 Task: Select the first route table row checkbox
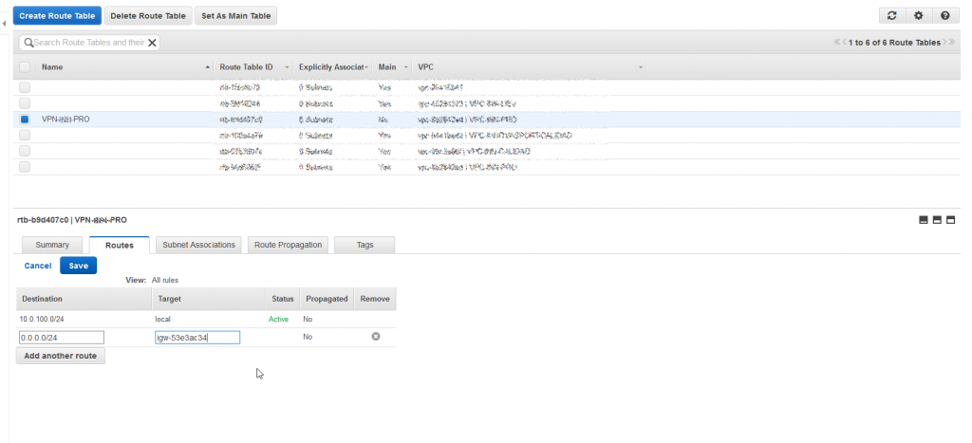(x=25, y=87)
